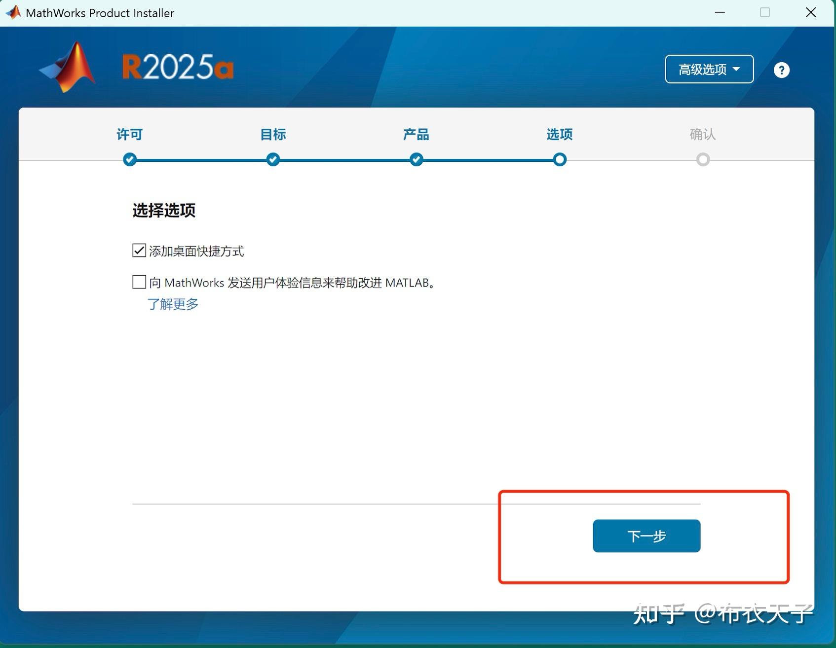This screenshot has width=836, height=648.
Task: Click the MathWorks icon in the title bar
Action: pos(12,12)
